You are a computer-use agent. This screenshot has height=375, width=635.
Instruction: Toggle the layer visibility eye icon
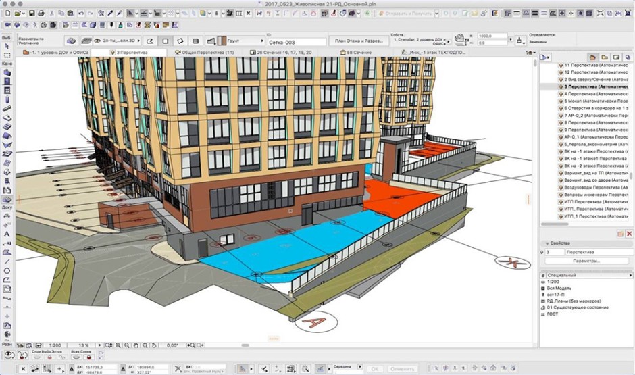[8, 353]
